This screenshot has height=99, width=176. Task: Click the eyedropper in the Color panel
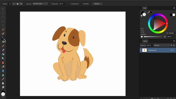(148, 12)
